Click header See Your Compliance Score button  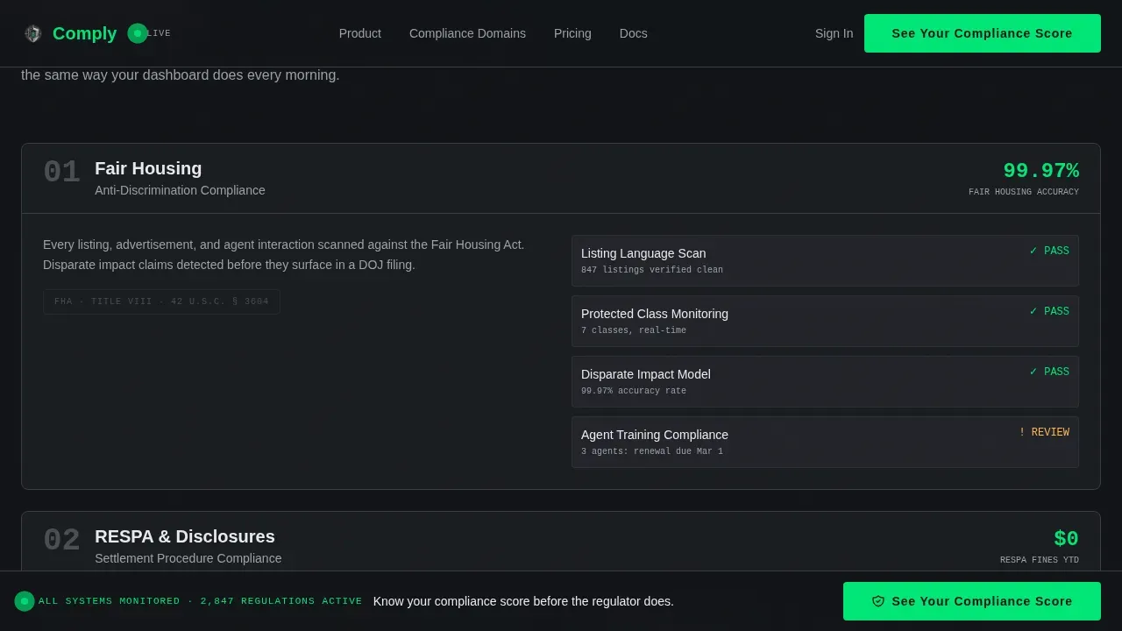[x=982, y=33]
